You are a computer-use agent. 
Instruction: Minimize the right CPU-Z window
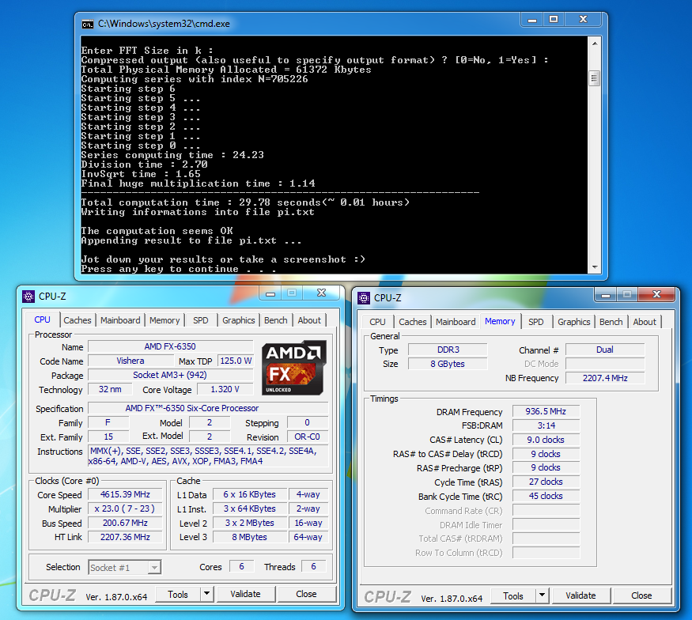click(606, 295)
